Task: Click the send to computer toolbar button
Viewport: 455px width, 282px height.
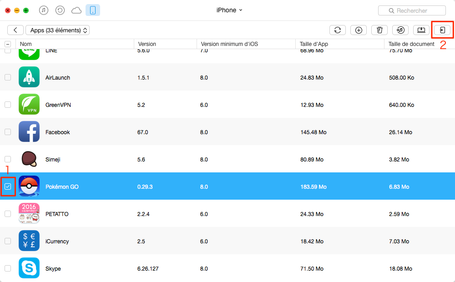Action: pyautogui.click(x=421, y=30)
